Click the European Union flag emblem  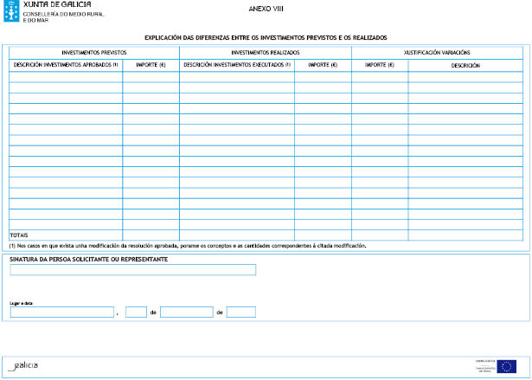(509, 366)
